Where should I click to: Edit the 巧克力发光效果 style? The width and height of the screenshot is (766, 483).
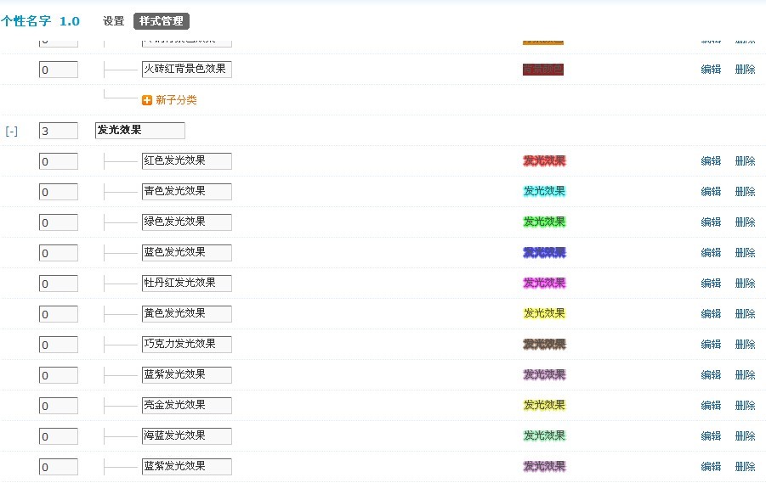(711, 344)
